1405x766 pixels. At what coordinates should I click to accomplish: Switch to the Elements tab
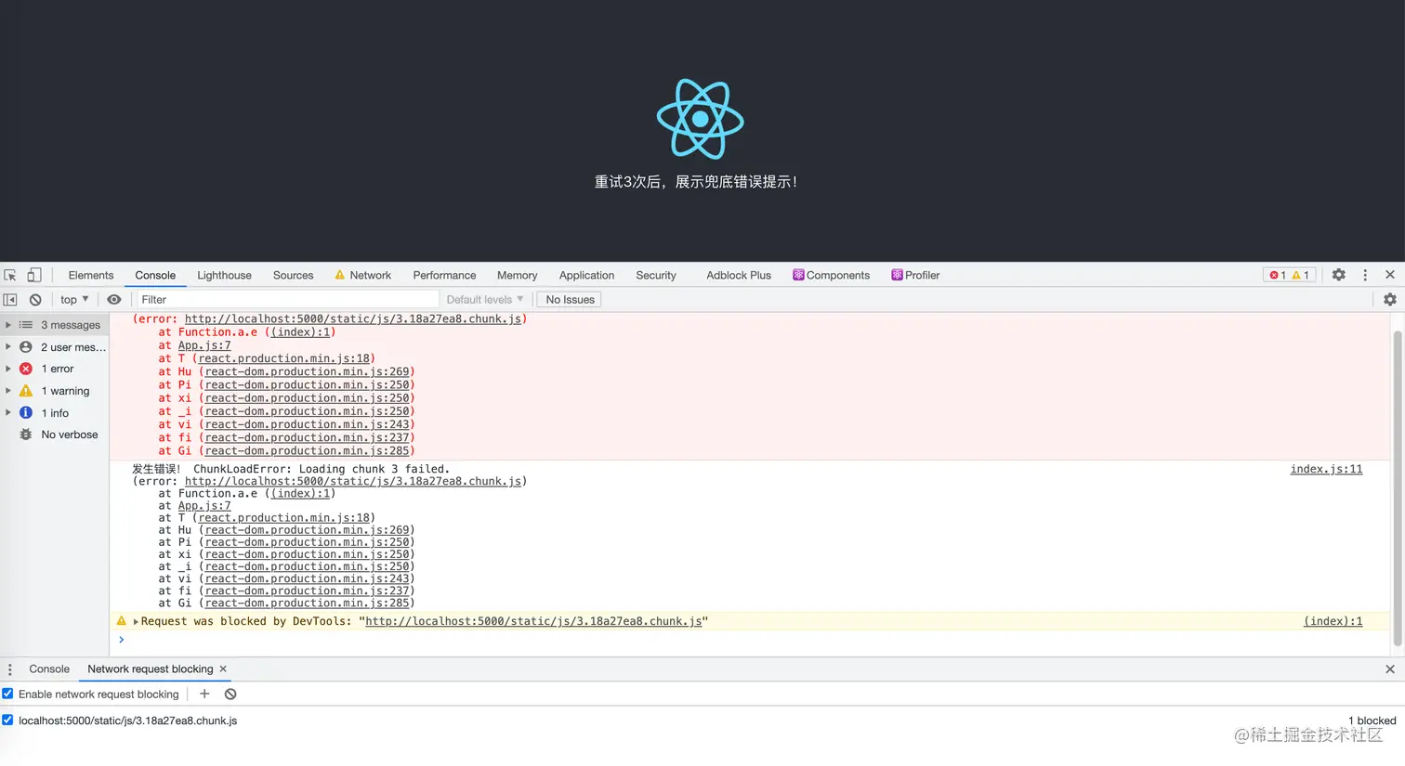[91, 275]
